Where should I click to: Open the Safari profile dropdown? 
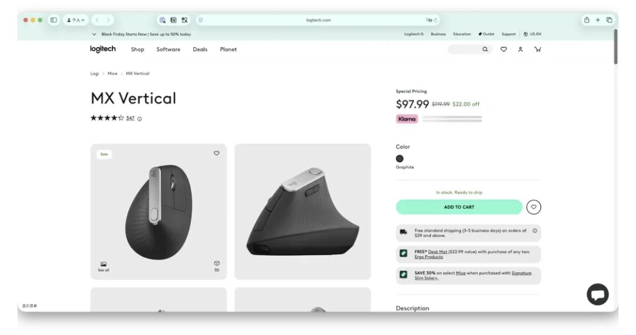point(75,20)
